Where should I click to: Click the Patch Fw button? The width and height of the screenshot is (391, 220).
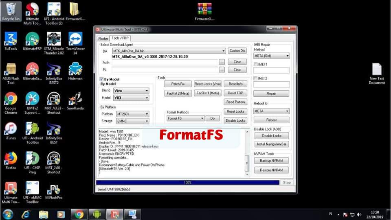178,84
